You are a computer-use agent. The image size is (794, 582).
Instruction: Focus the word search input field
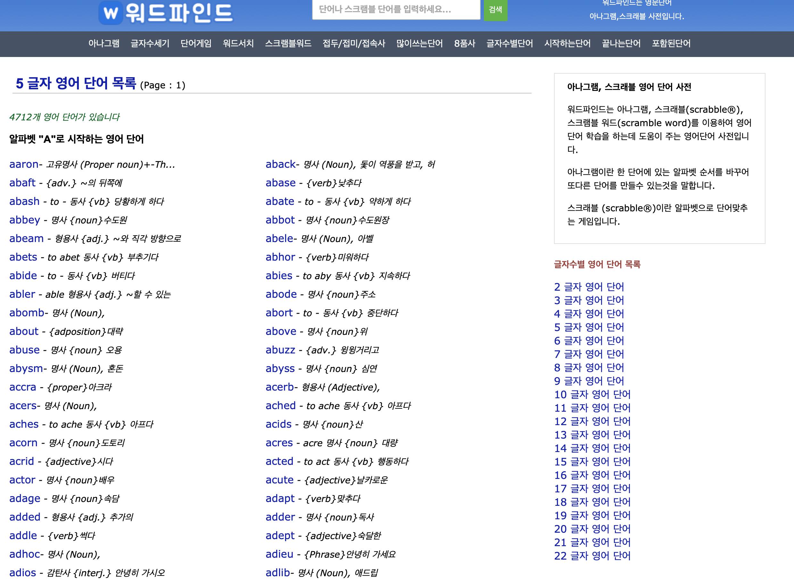click(x=396, y=10)
